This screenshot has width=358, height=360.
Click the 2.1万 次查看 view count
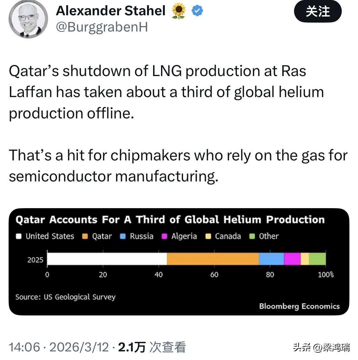click(152, 347)
